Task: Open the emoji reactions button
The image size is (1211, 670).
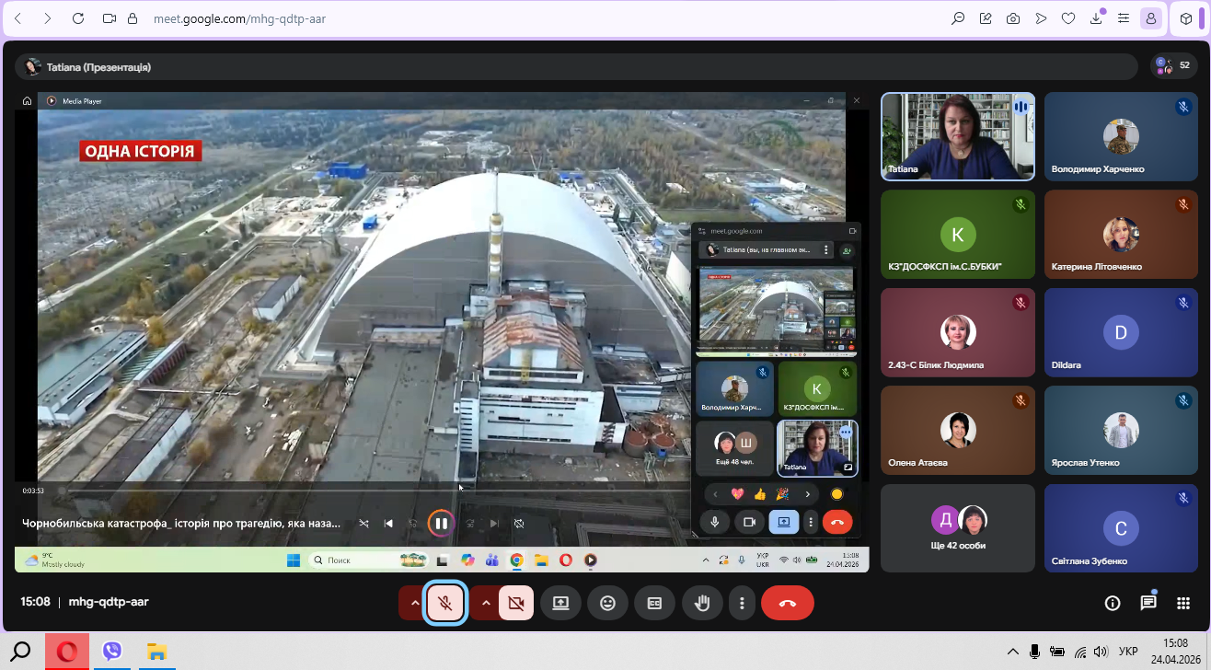Action: [x=607, y=603]
